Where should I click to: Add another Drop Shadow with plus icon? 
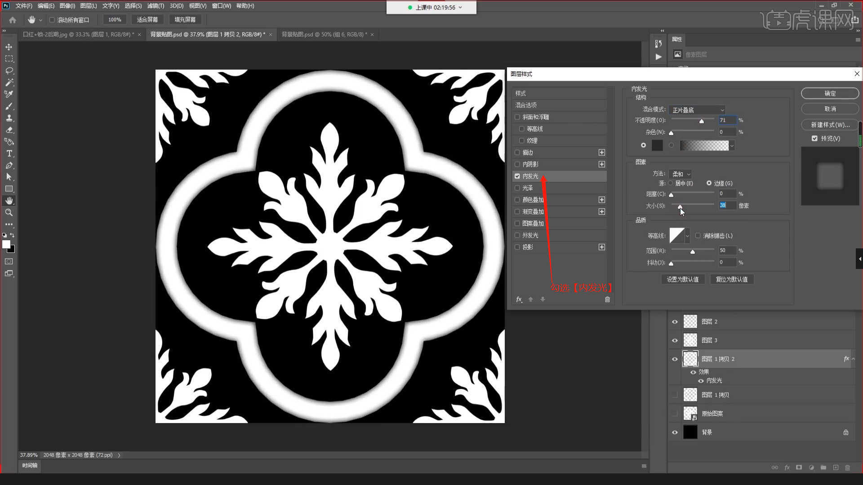[x=602, y=247]
